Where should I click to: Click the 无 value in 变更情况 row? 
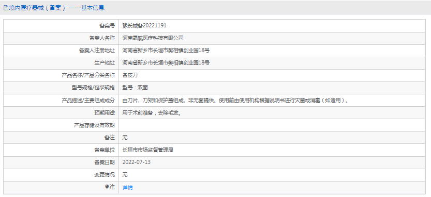[x=125, y=175]
